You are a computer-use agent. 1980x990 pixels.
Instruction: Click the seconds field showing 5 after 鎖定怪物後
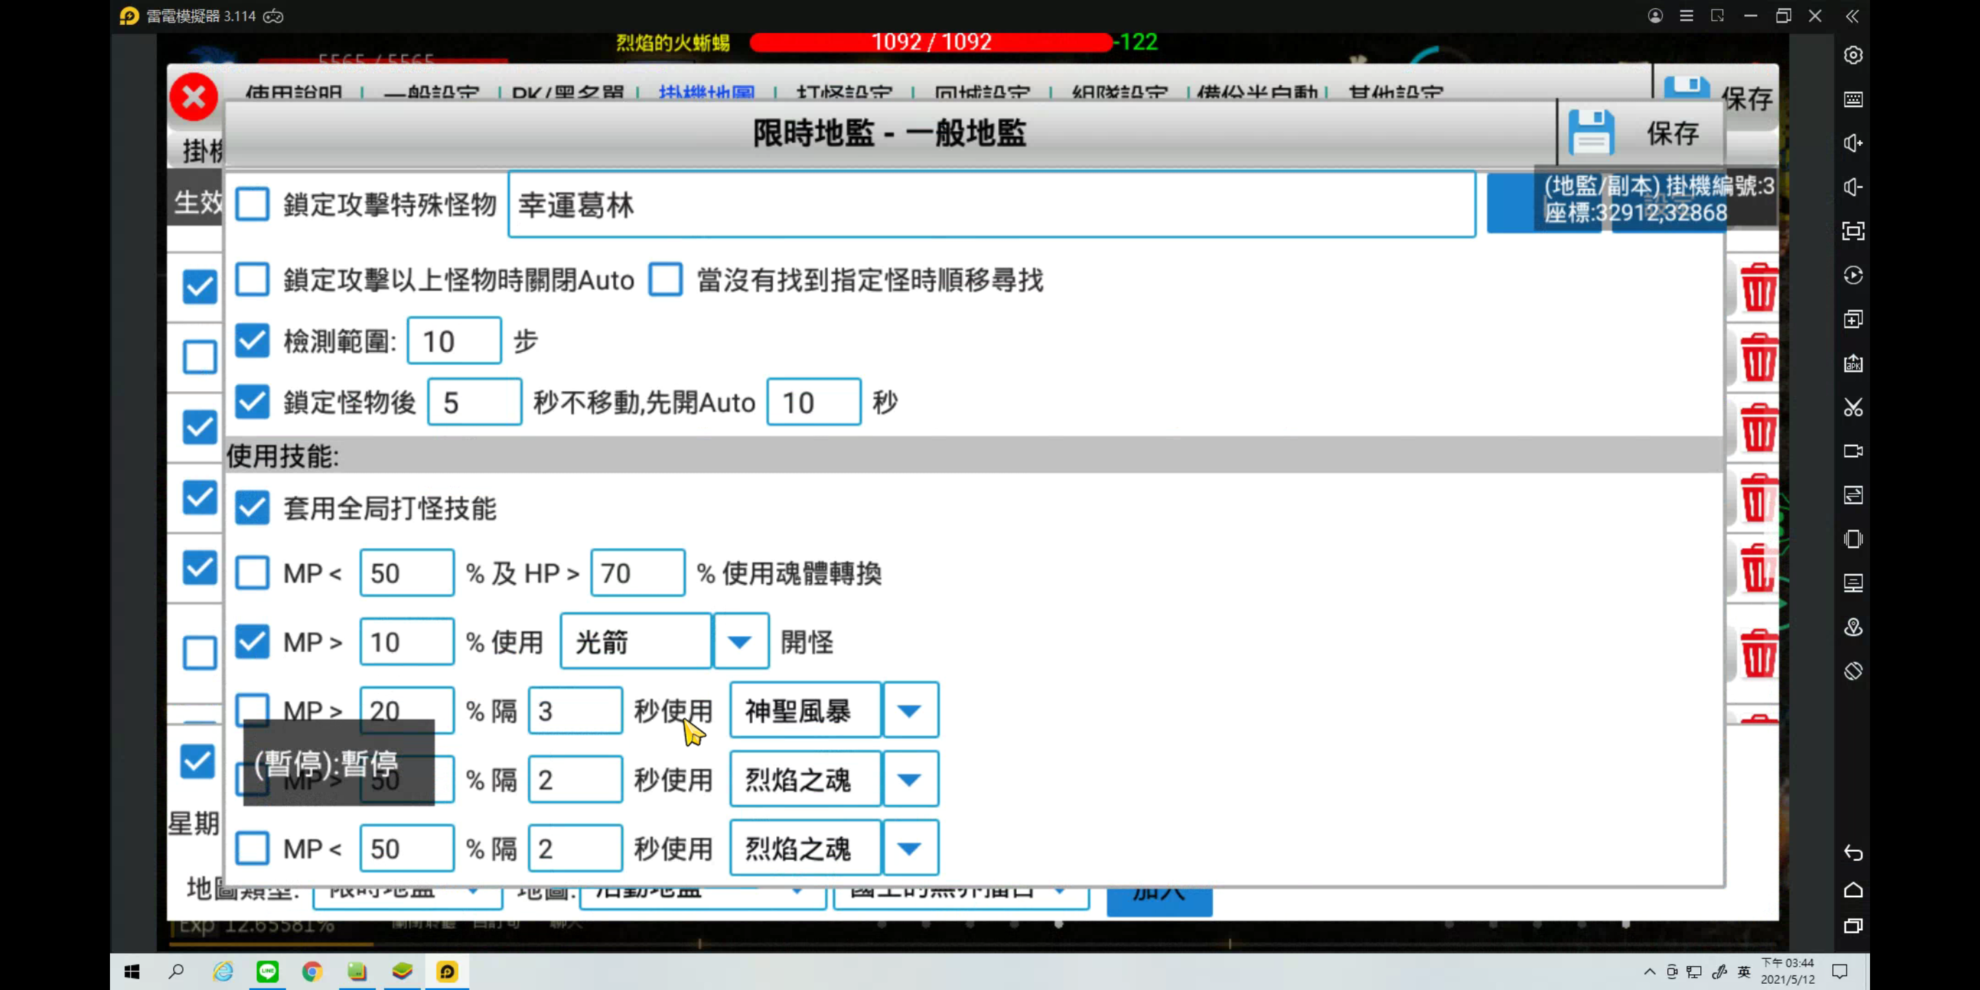point(475,402)
